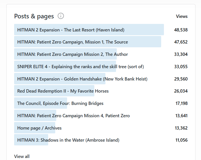Click the 11,056 views count
The image size is (201, 160).
(182, 140)
